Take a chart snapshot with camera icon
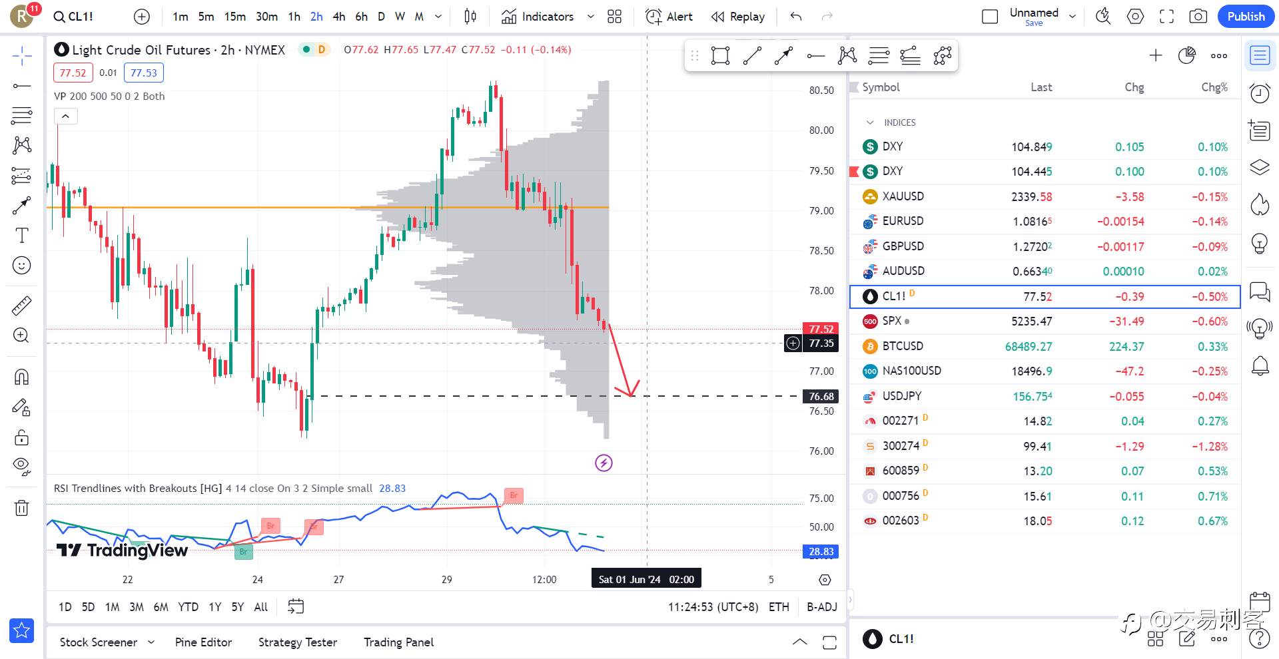Image resolution: width=1279 pixels, height=659 pixels. point(1198,17)
